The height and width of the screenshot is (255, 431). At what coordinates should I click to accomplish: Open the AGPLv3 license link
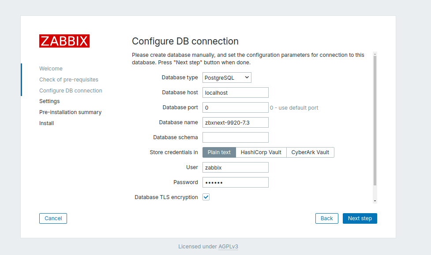point(228,247)
